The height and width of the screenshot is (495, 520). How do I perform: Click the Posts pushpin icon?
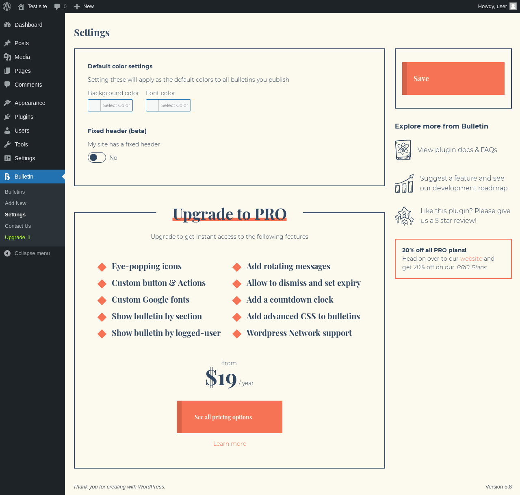point(7,43)
